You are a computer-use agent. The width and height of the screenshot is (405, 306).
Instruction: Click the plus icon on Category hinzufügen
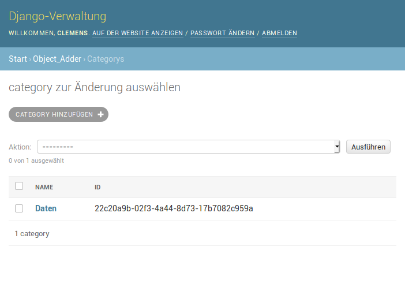[x=100, y=115]
